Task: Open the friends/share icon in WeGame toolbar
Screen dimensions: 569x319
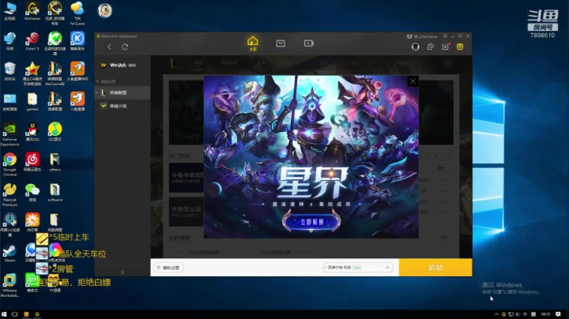Action: click(x=431, y=47)
